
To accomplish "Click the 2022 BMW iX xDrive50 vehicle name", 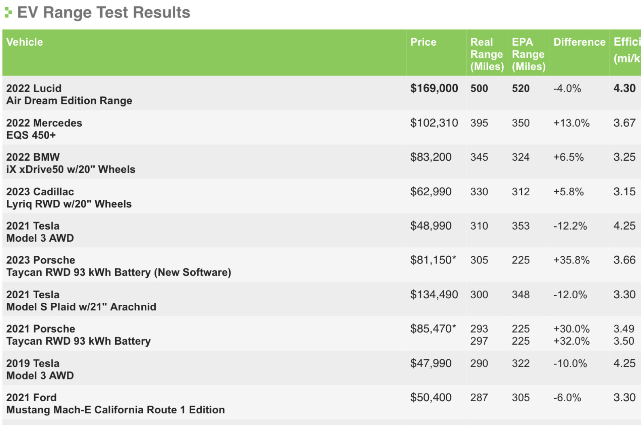I will pyautogui.click(x=71, y=163).
